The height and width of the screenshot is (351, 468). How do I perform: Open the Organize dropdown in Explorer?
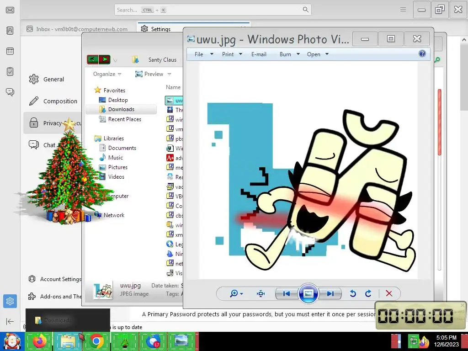(x=107, y=74)
